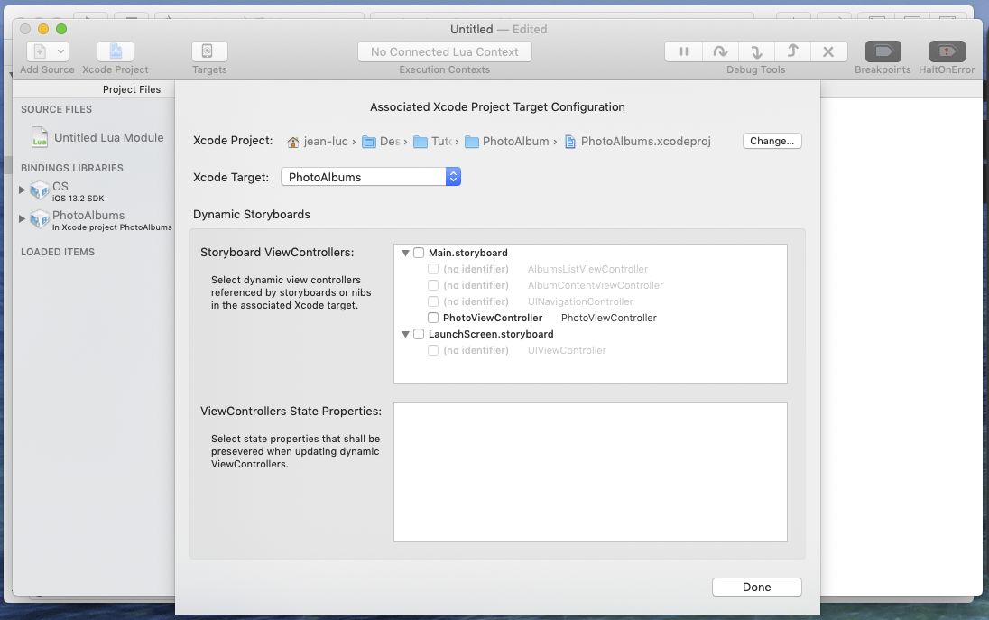989x620 pixels.
Task: Collapse the LaunchScreen.storyboard tree node
Action: pyautogui.click(x=405, y=334)
